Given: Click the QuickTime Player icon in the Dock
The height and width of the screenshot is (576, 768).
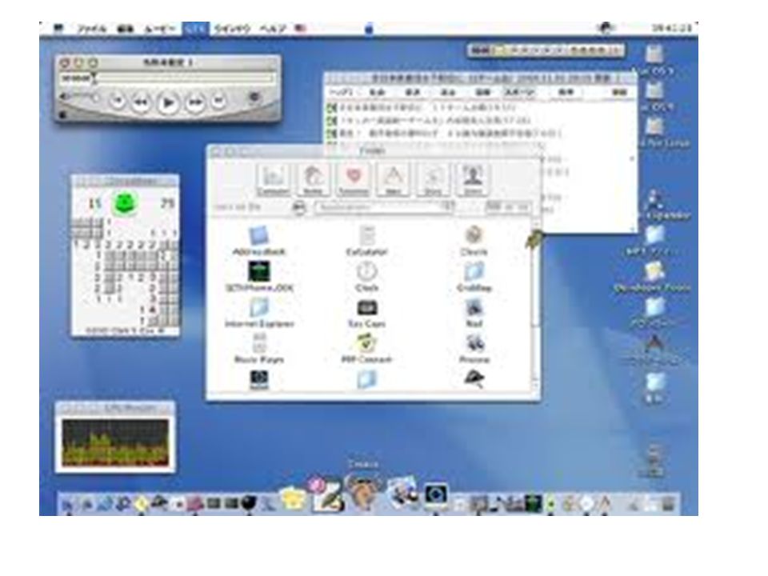Looking at the screenshot, I should click(435, 494).
